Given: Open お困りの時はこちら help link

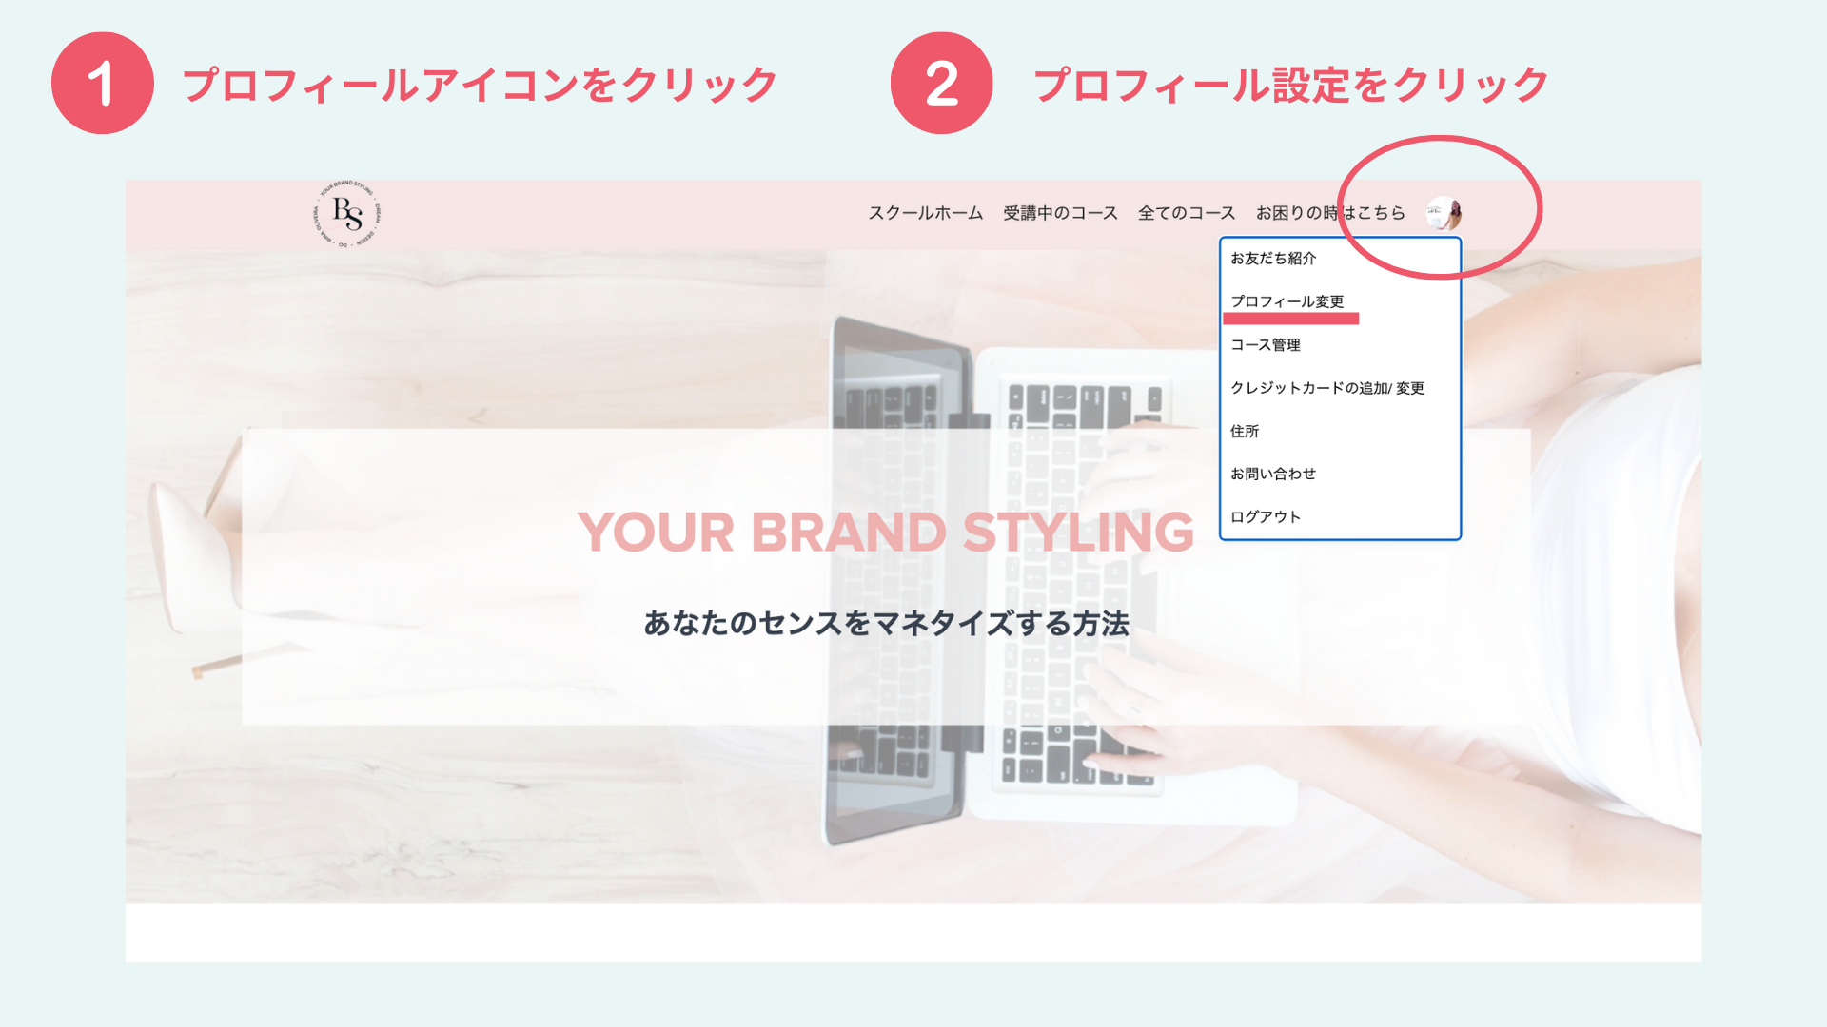Looking at the screenshot, I should [1330, 213].
